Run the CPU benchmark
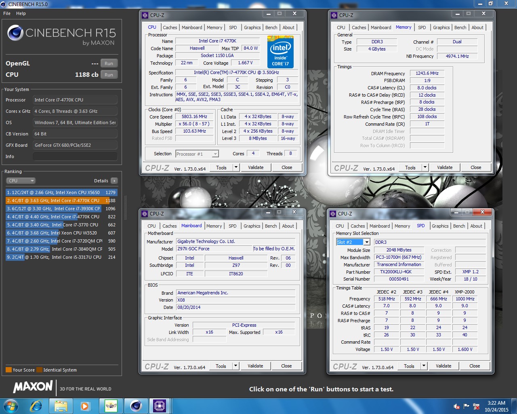Viewport: 517px width, 414px height. [109, 75]
